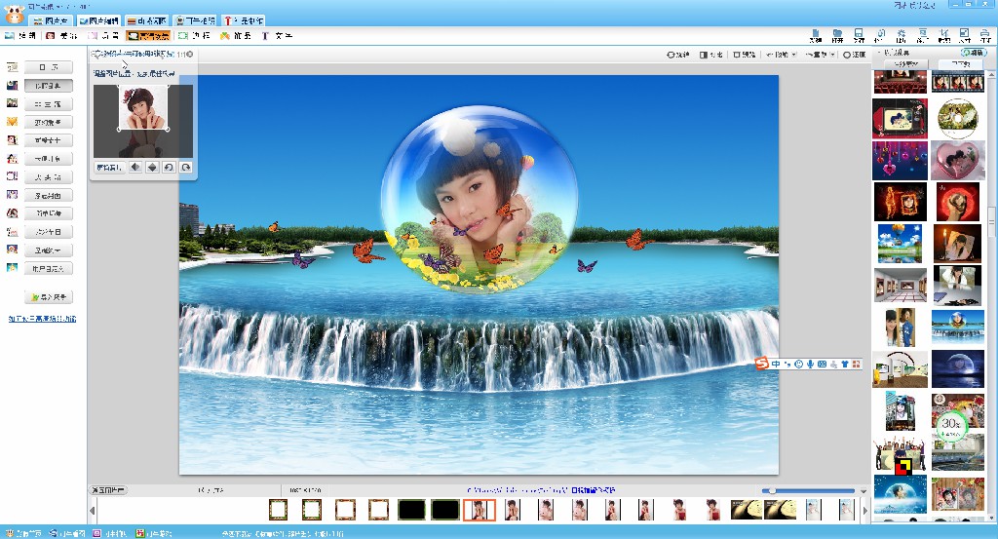
Task: Click the restore circle icon above canvas
Action: coord(854,55)
